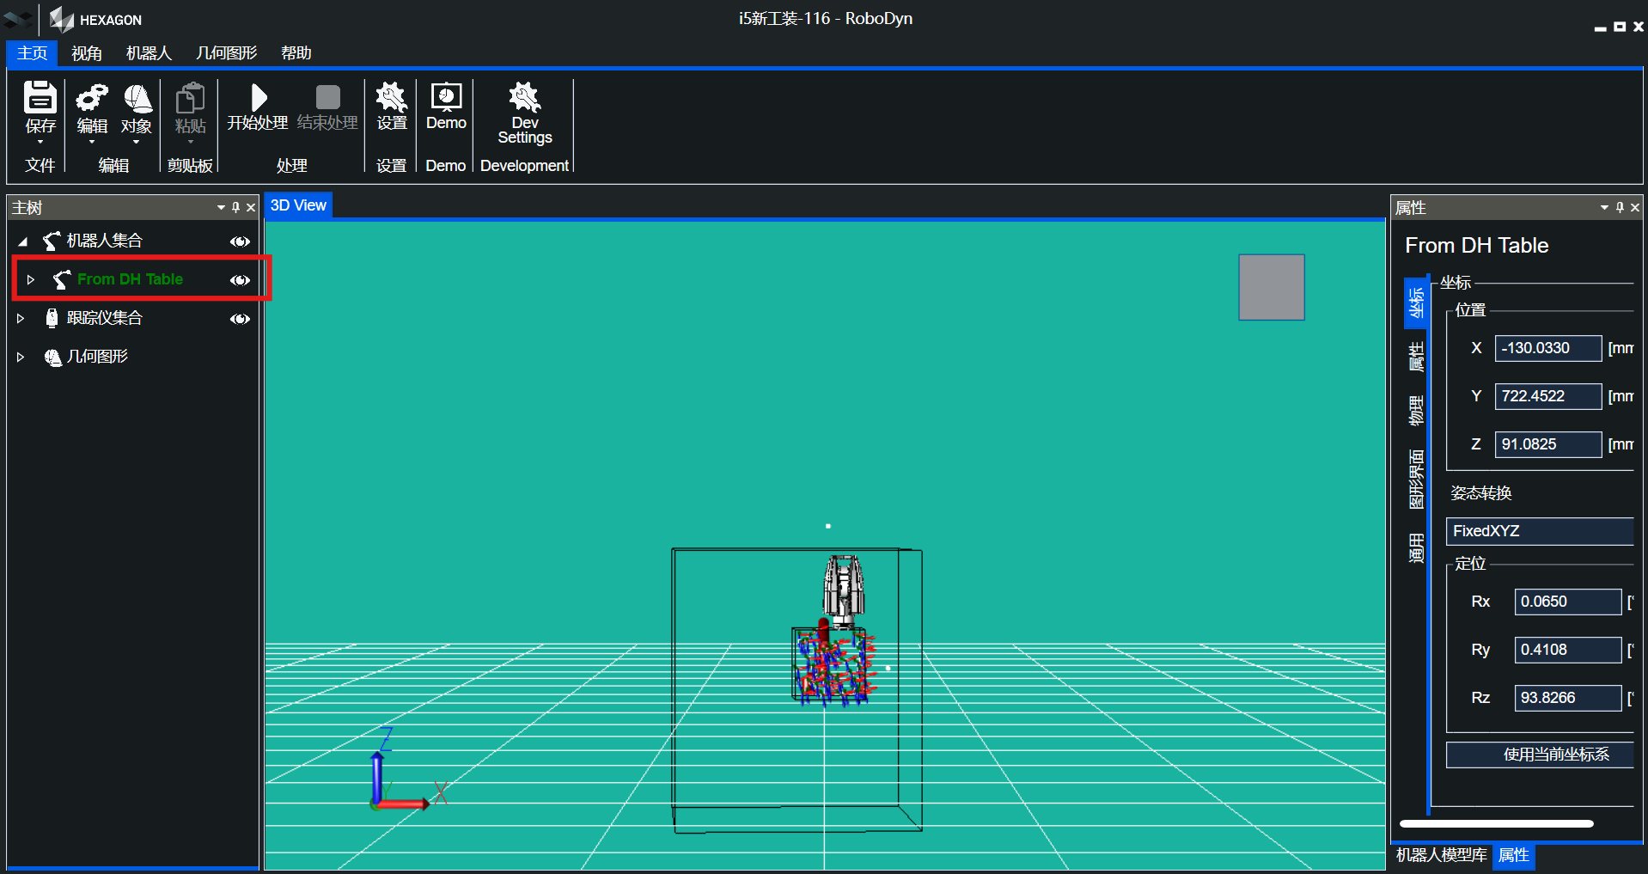Pin the 主树 panel with pushpin icon
This screenshot has height=874, width=1648.
pos(235,207)
